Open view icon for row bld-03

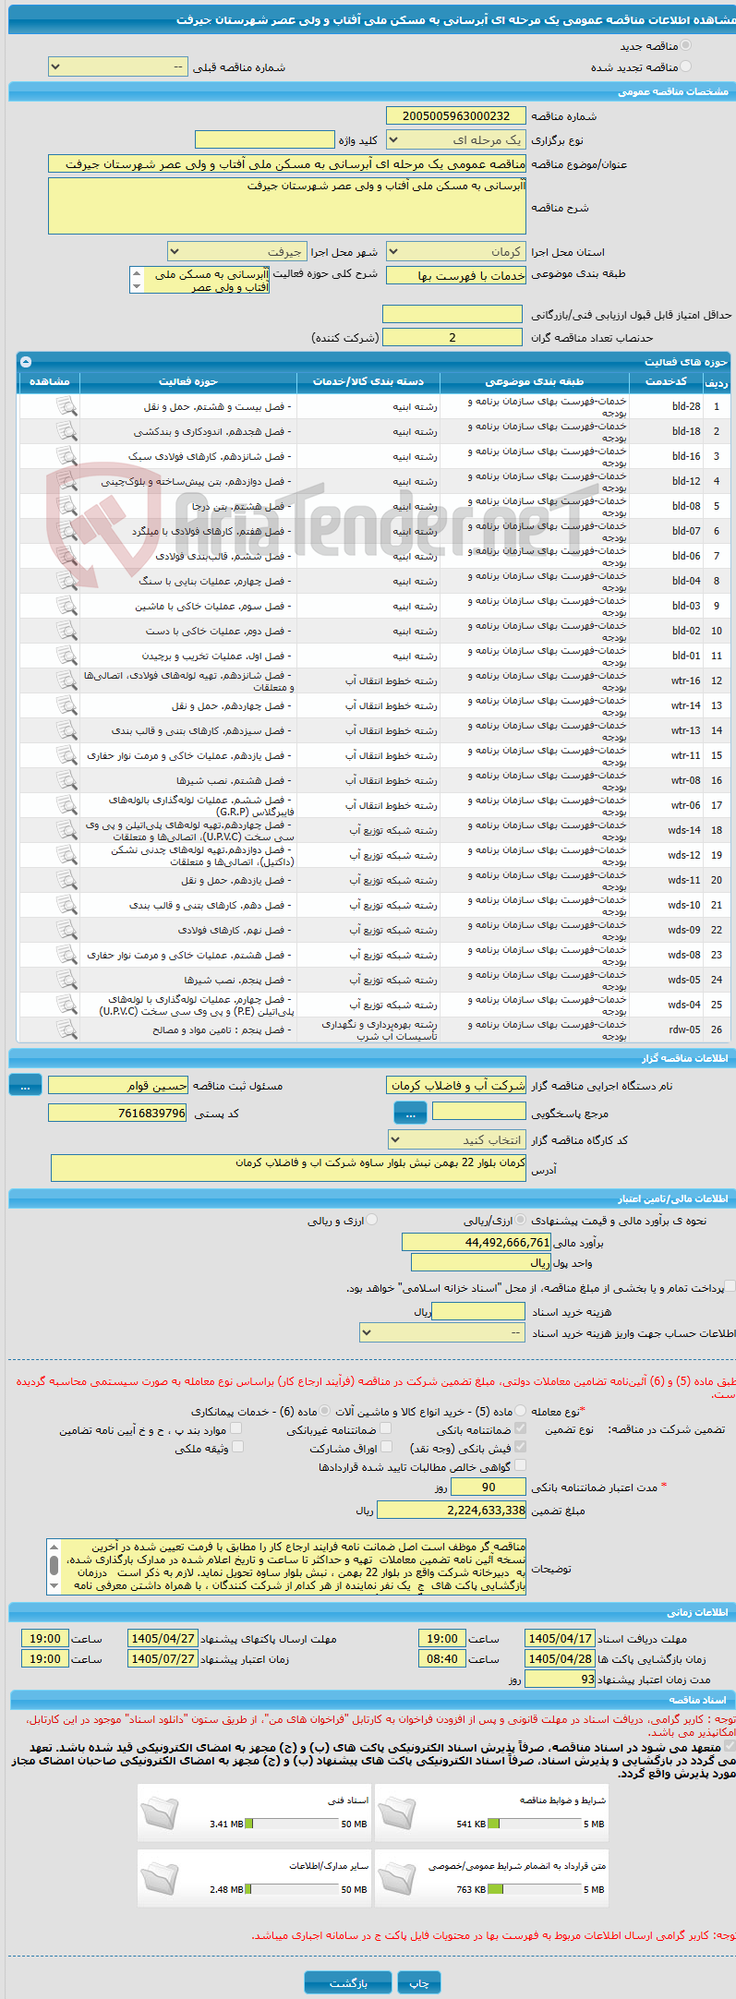[x=66, y=606]
